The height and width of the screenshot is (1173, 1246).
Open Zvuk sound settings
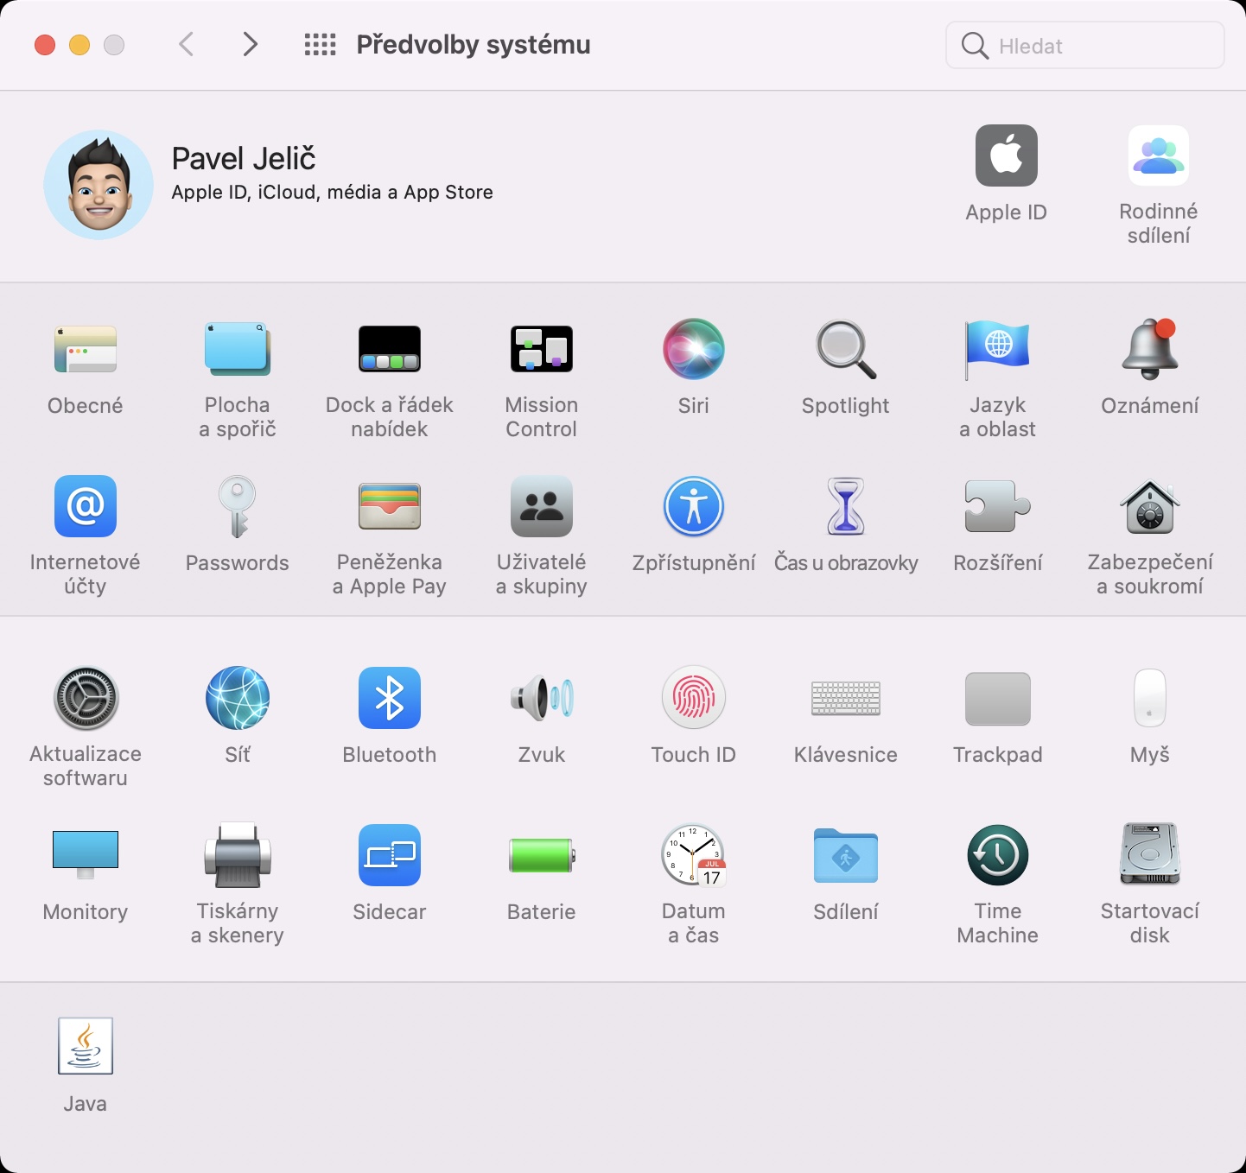click(542, 698)
